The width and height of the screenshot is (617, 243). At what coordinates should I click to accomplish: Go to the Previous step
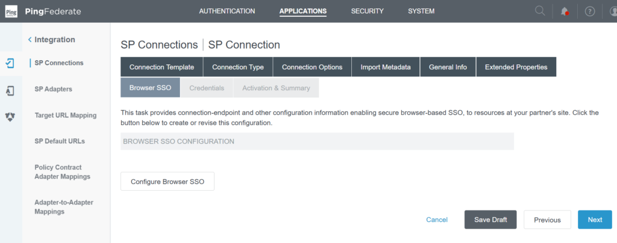point(547,220)
